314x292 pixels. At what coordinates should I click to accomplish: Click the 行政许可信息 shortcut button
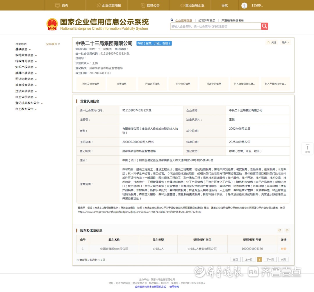point(152,84)
